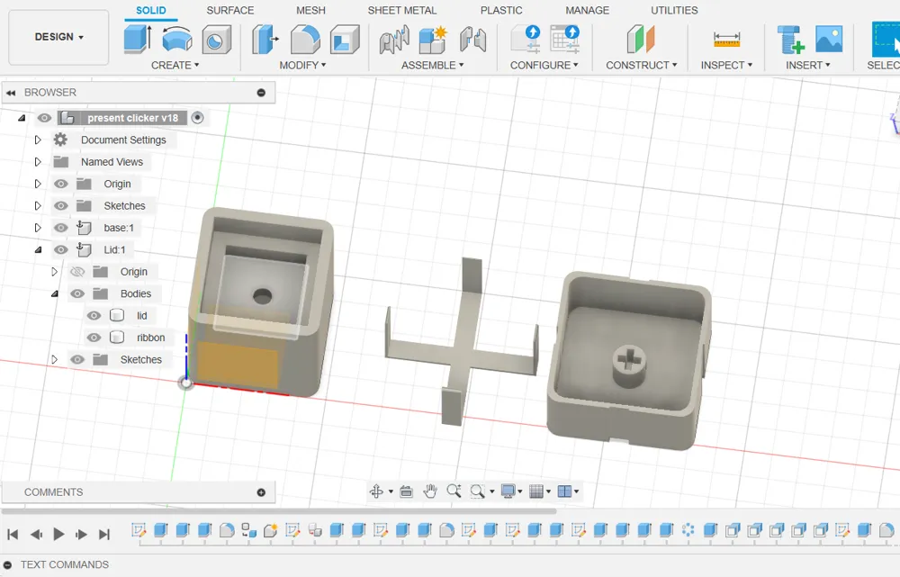Open the MODIFY menu
This screenshot has width=900, height=577.
(x=302, y=66)
